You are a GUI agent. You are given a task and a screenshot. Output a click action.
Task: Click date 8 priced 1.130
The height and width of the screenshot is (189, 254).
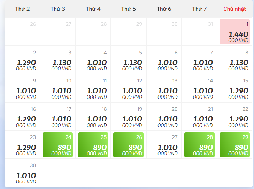pyautogui.click(x=234, y=60)
